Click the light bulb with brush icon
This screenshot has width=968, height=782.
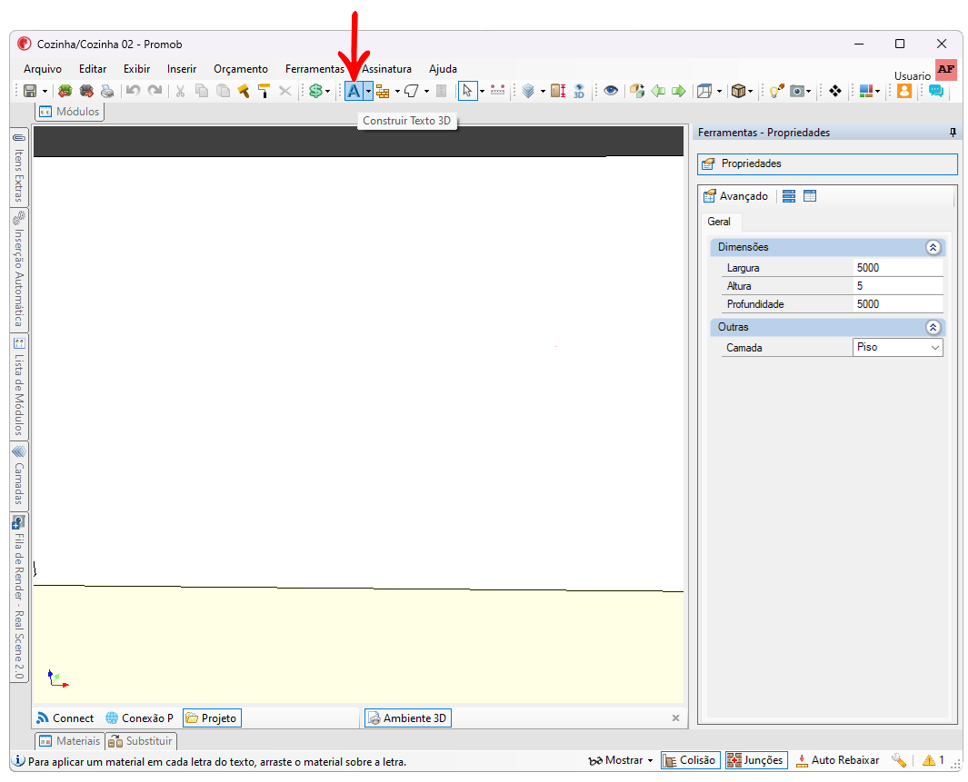[x=776, y=91]
